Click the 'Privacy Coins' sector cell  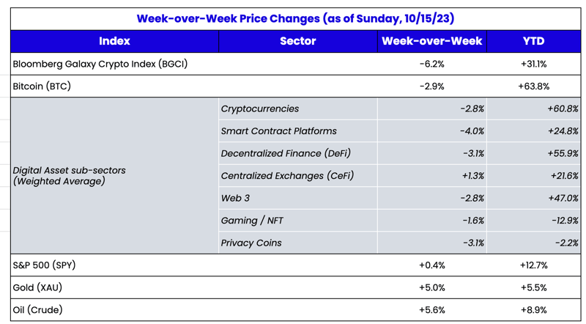[x=251, y=243]
